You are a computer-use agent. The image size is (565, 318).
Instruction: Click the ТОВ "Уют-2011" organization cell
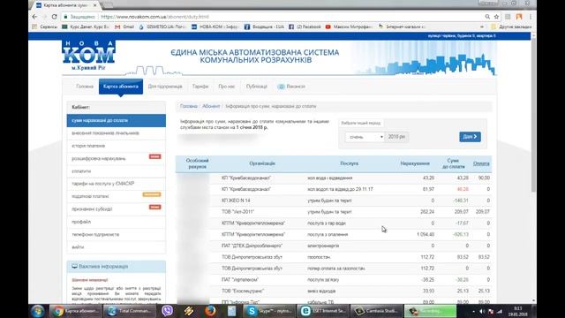[237, 212]
